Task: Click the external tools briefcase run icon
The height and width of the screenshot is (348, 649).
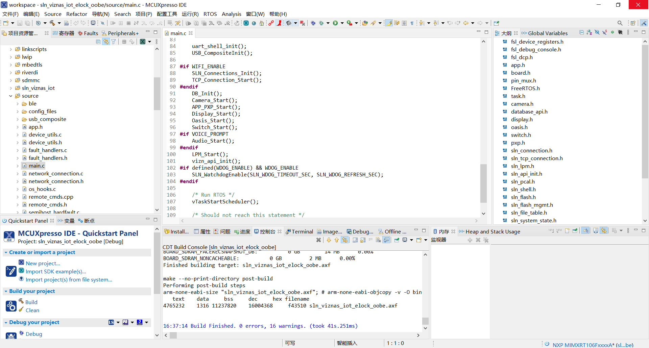Action: pos(350,23)
